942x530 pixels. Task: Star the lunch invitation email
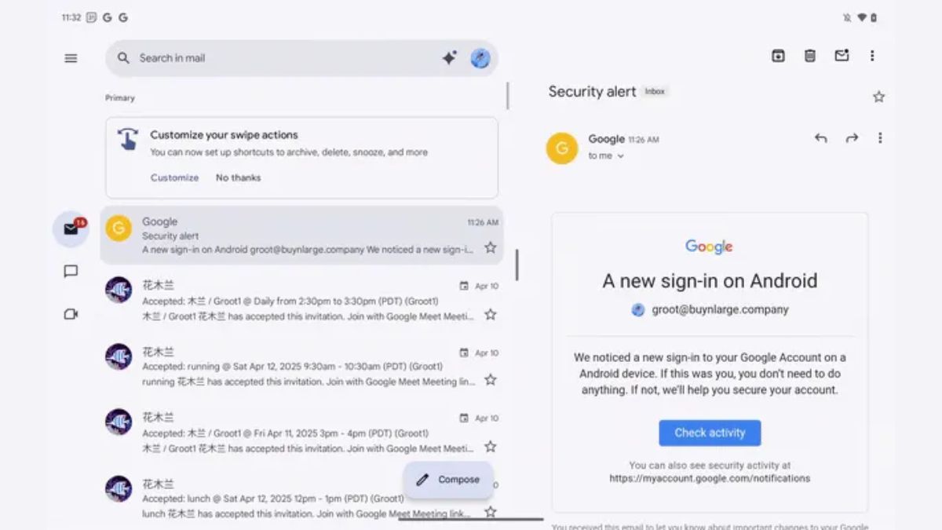tap(491, 512)
